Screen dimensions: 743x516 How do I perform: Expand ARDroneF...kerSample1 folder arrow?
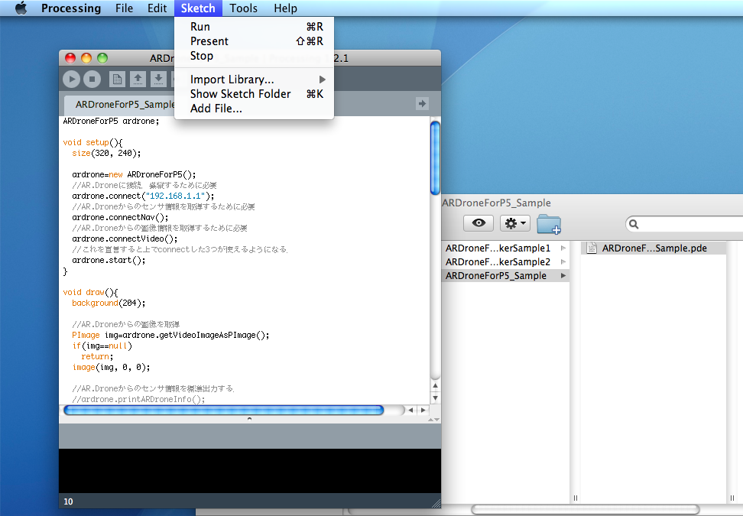coord(563,248)
